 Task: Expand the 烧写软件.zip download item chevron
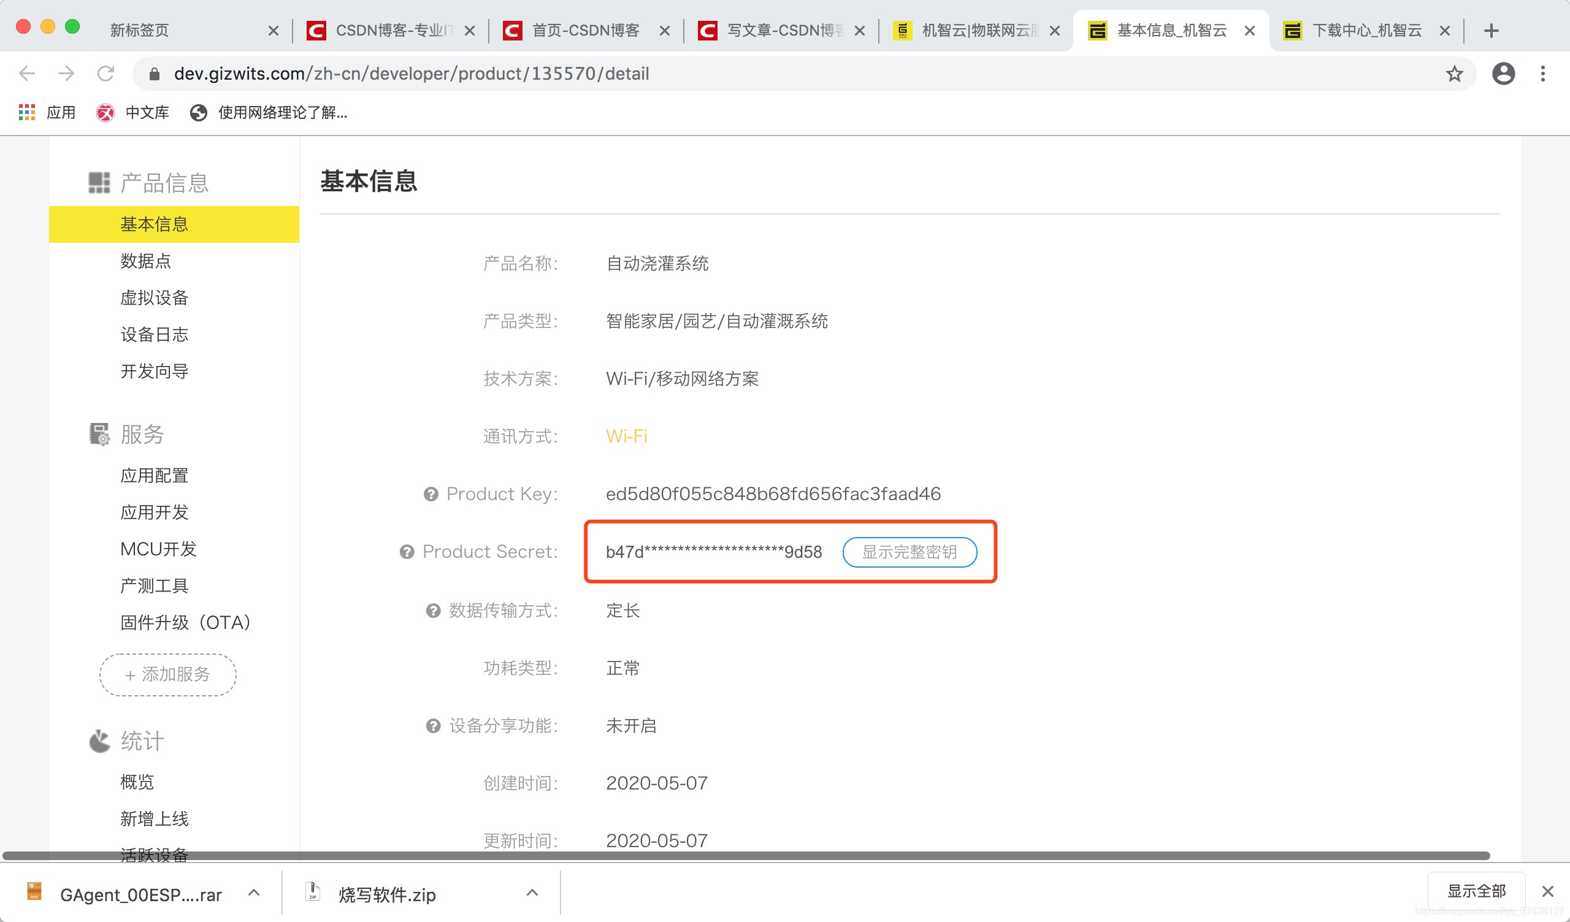click(532, 893)
